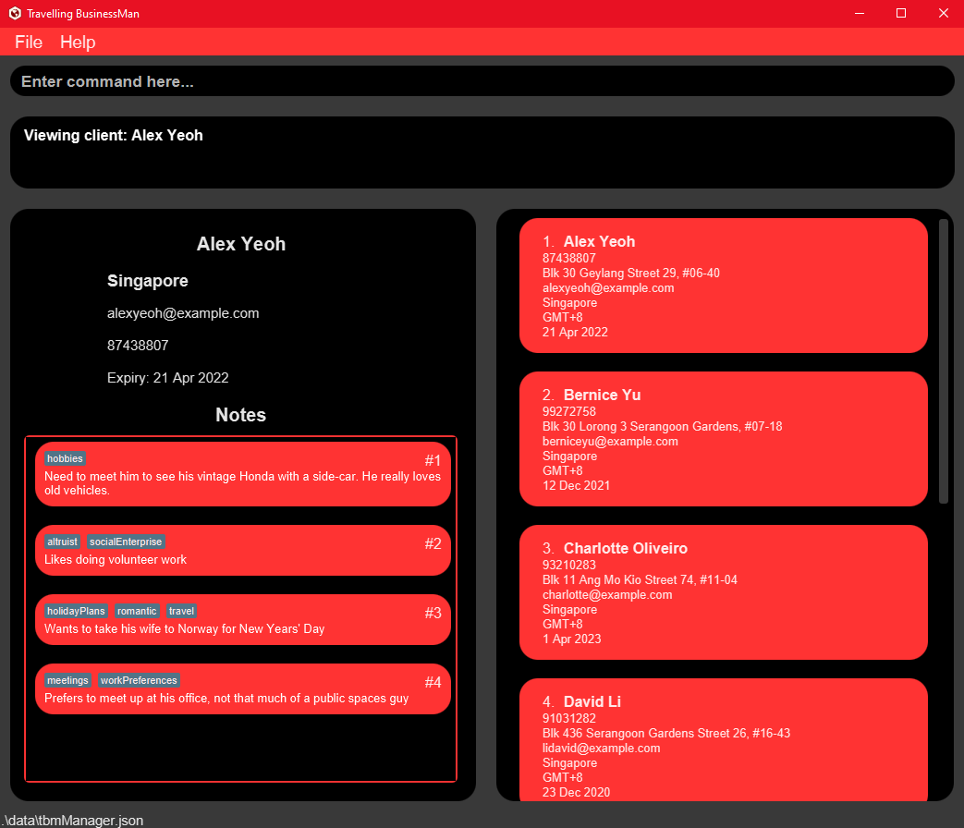
Task: Click the meetings tag on note #4
Action: click(67, 680)
